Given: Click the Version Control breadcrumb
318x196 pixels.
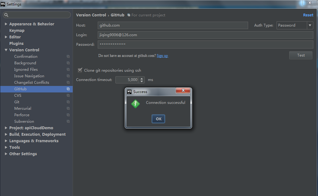Looking at the screenshot, I should click(91, 15).
